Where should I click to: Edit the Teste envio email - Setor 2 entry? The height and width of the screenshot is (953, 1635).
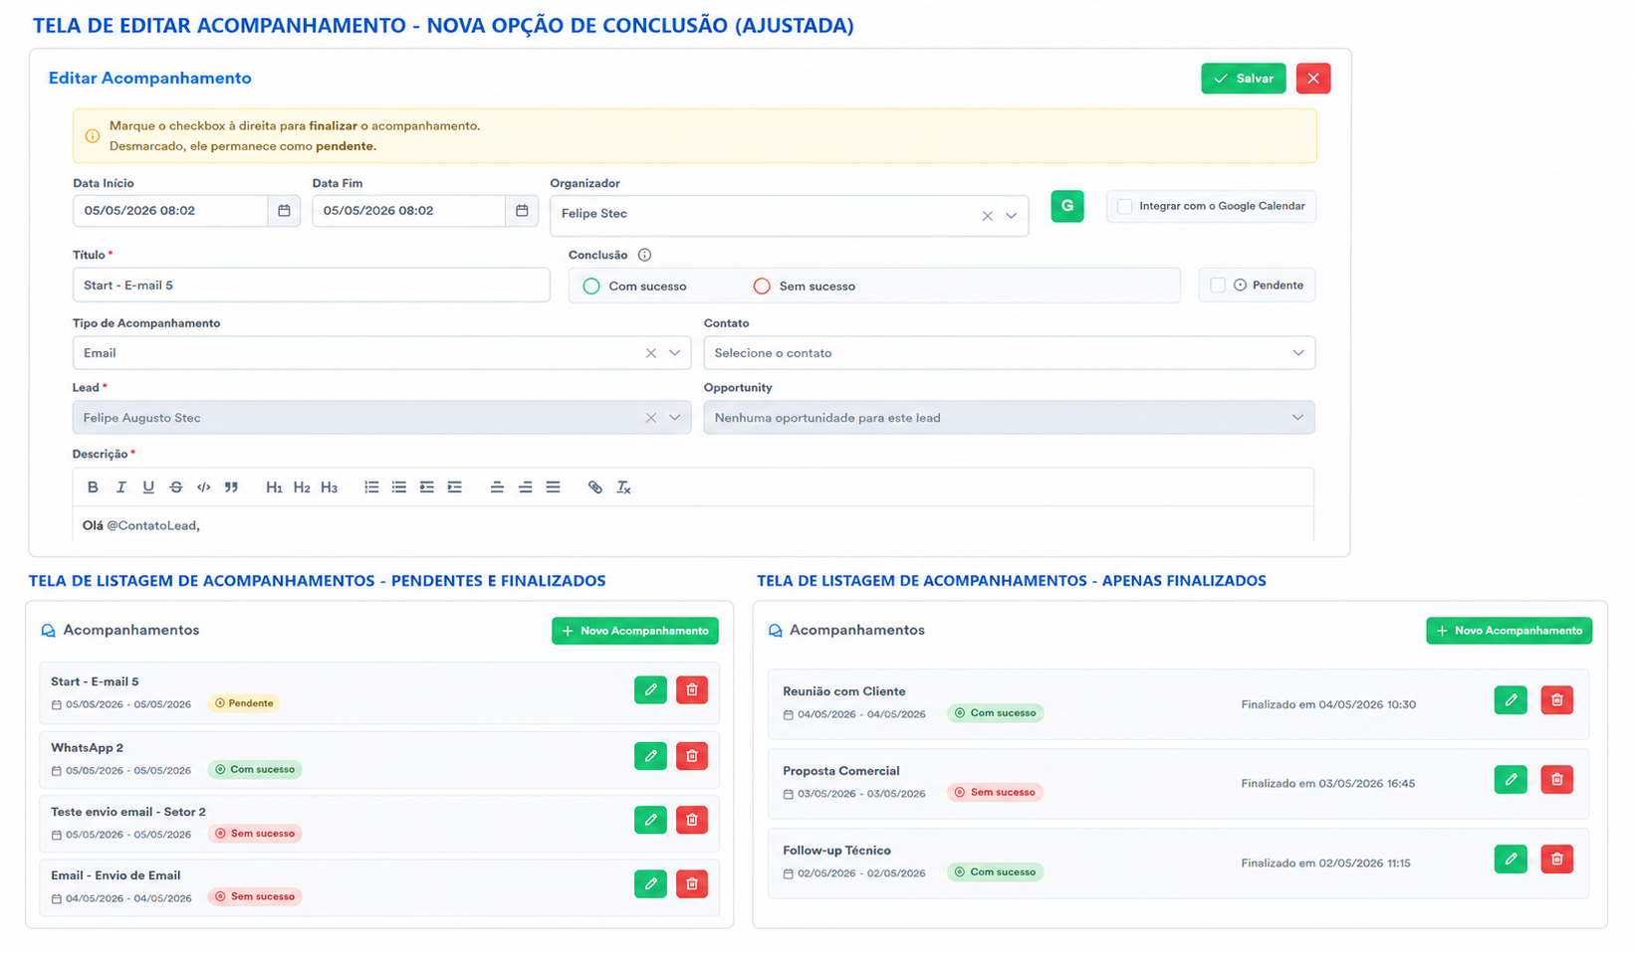tap(650, 820)
